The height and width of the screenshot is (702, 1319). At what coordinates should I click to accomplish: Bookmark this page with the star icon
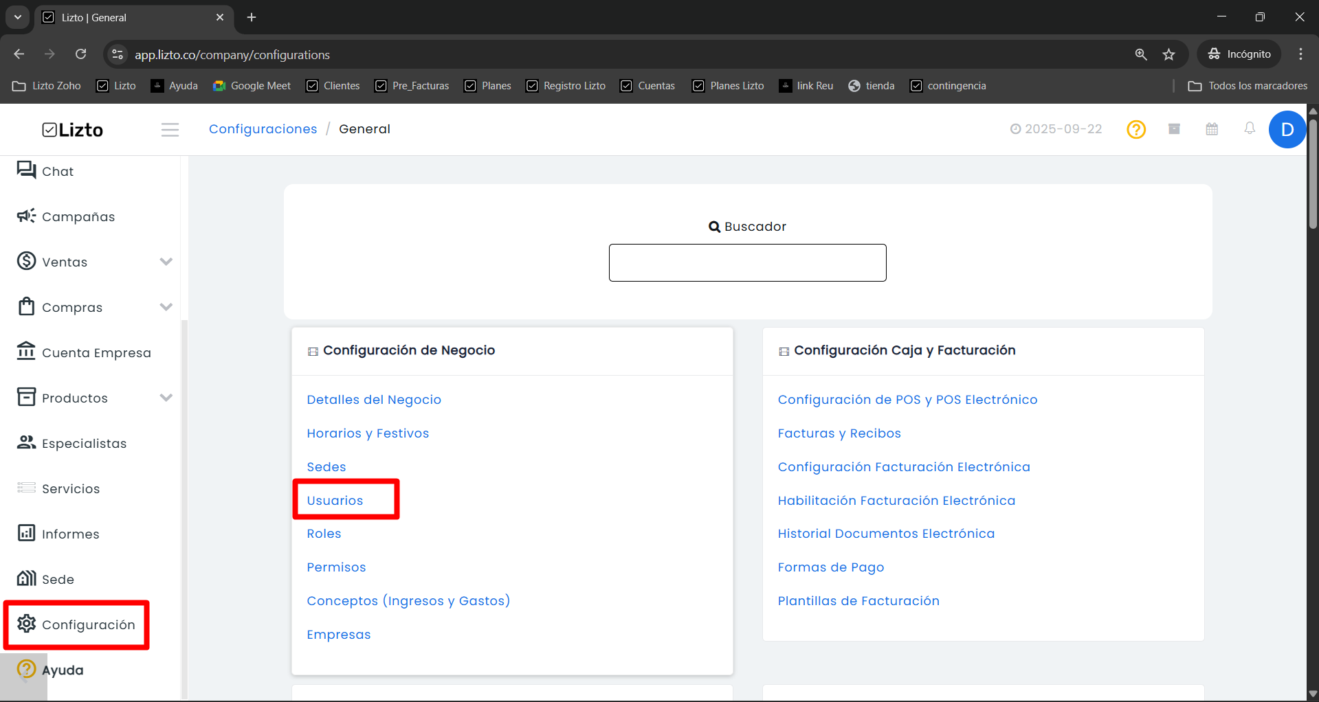click(1168, 54)
